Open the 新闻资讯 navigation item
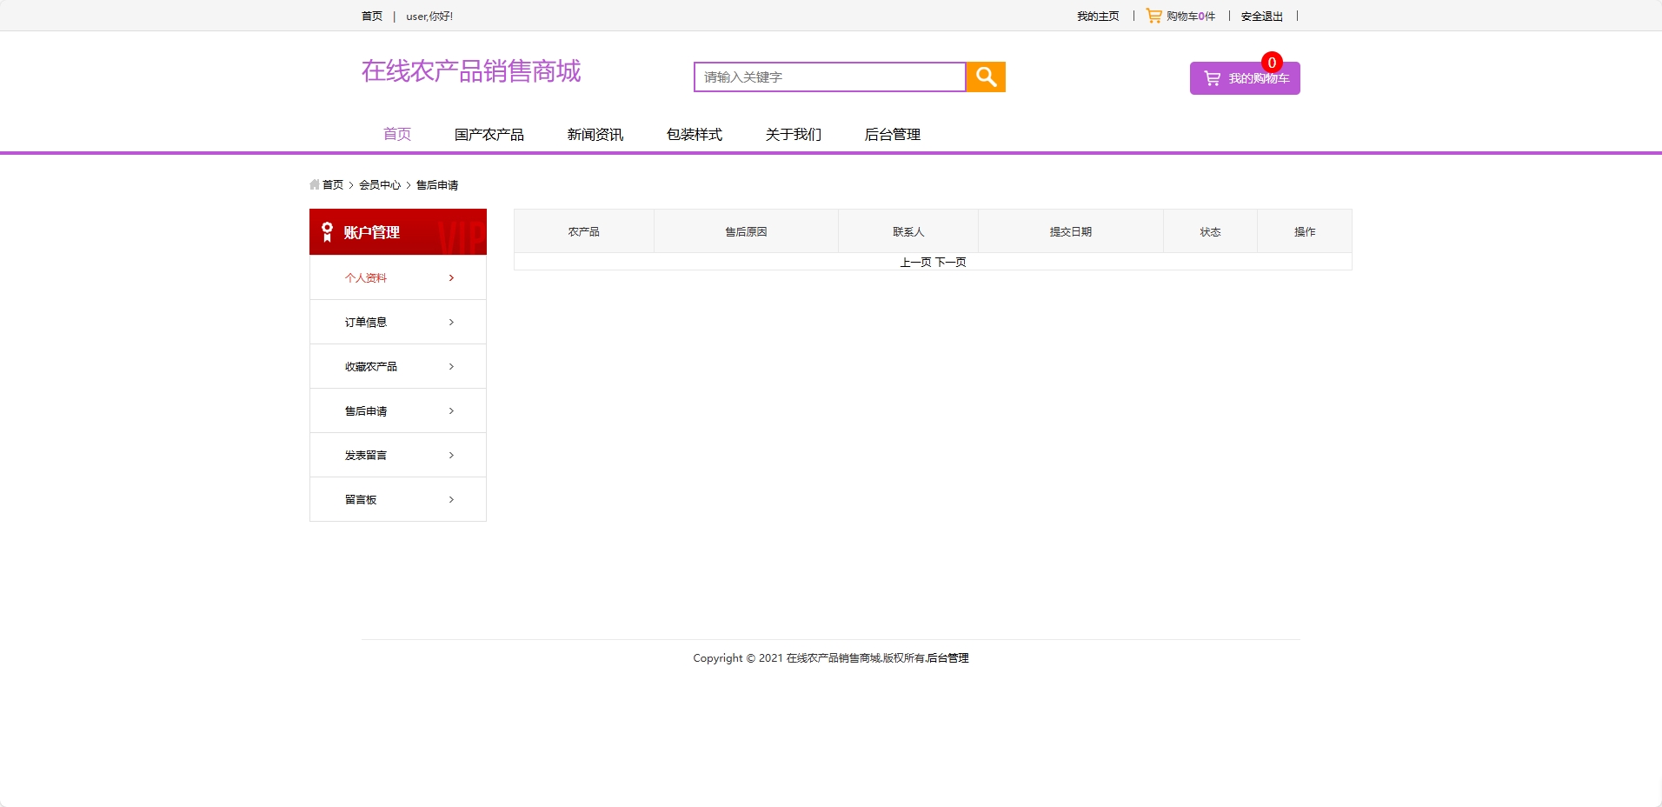Viewport: 1662px width, 807px height. pyautogui.click(x=595, y=134)
